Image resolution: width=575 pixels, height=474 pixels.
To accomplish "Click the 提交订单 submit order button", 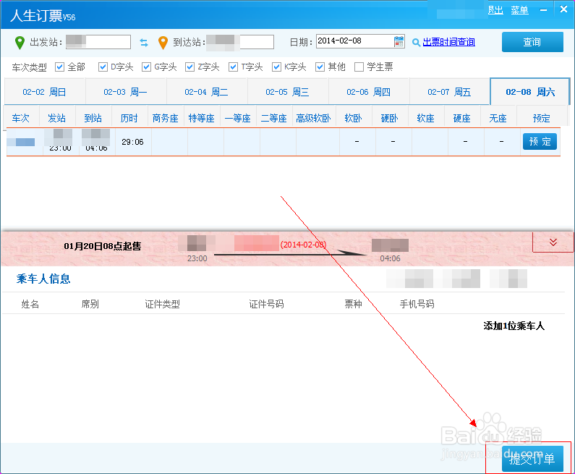I will point(532,459).
